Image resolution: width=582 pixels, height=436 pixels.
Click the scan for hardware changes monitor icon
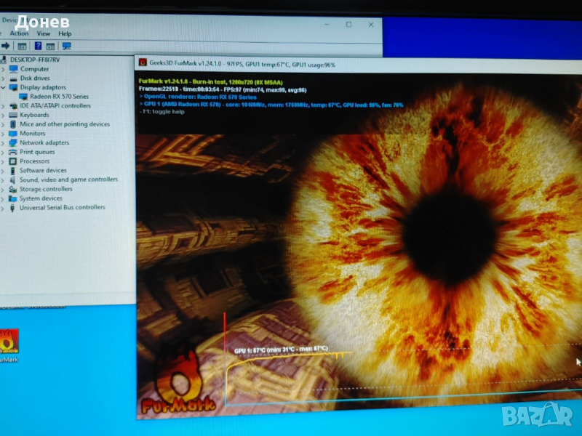click(67, 46)
